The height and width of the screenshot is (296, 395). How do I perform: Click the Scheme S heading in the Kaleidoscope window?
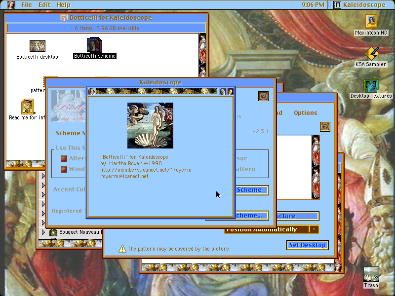point(71,133)
